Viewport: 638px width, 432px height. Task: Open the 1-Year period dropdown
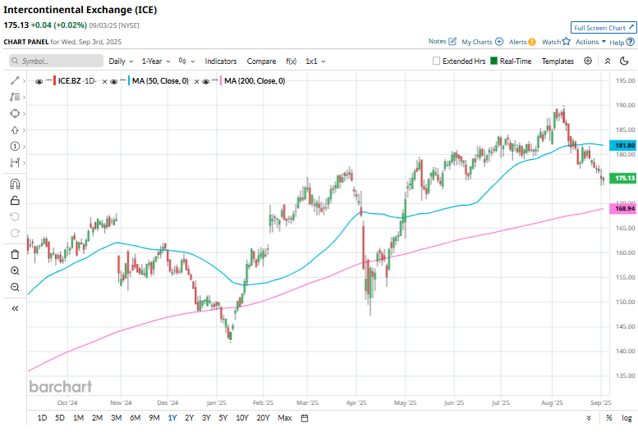click(156, 61)
